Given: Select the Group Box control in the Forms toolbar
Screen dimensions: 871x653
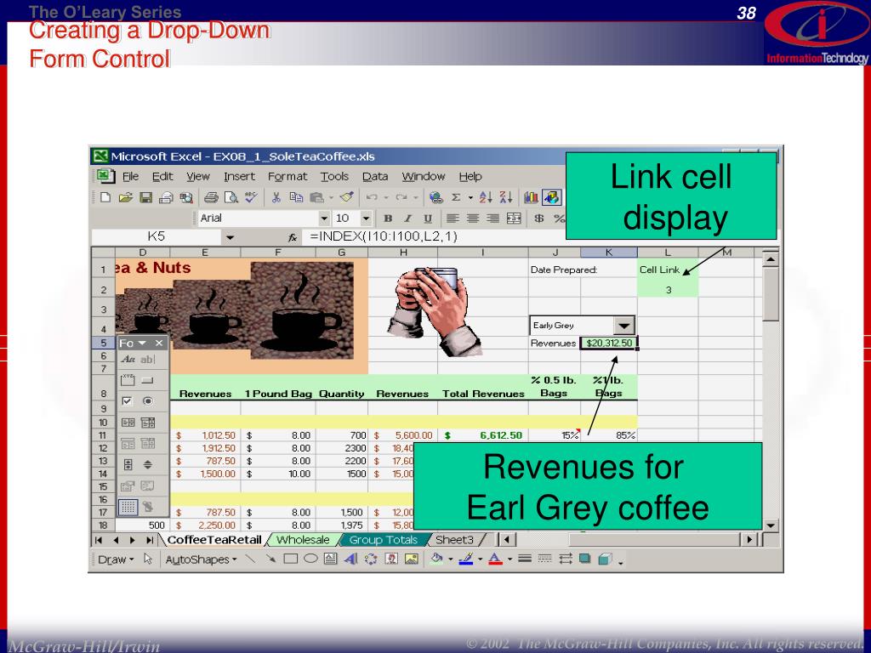Looking at the screenshot, I should pyautogui.click(x=128, y=380).
